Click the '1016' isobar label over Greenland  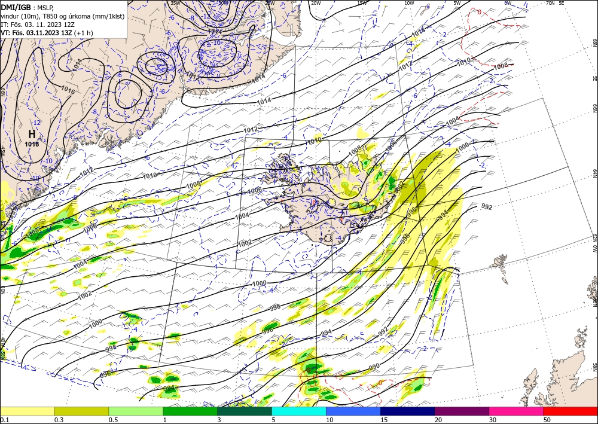[x=68, y=90]
